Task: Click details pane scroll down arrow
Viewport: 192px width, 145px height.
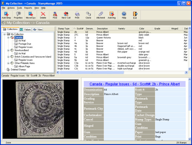Action: [x=190, y=139]
